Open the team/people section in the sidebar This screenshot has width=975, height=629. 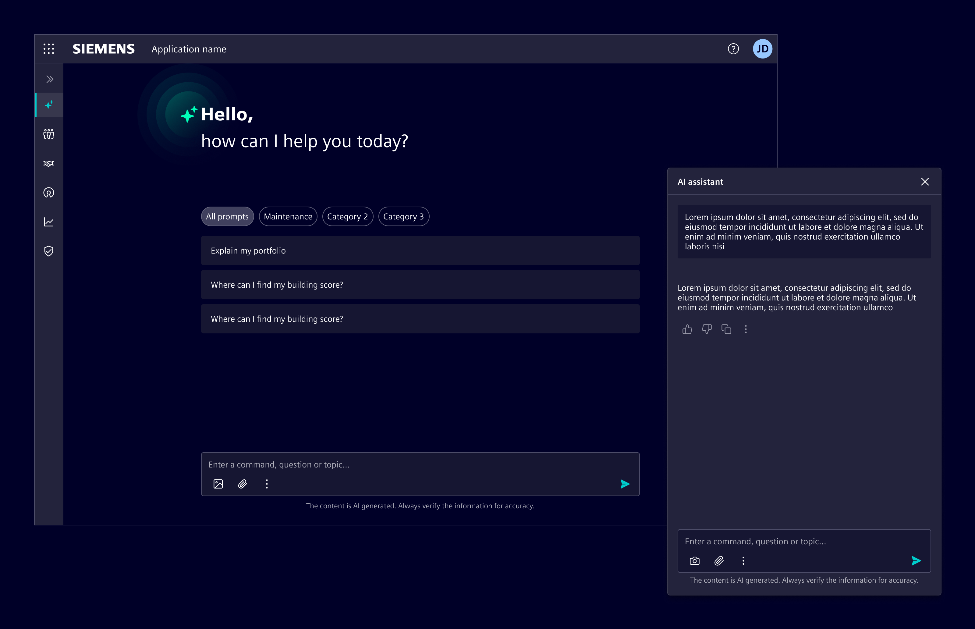48,134
